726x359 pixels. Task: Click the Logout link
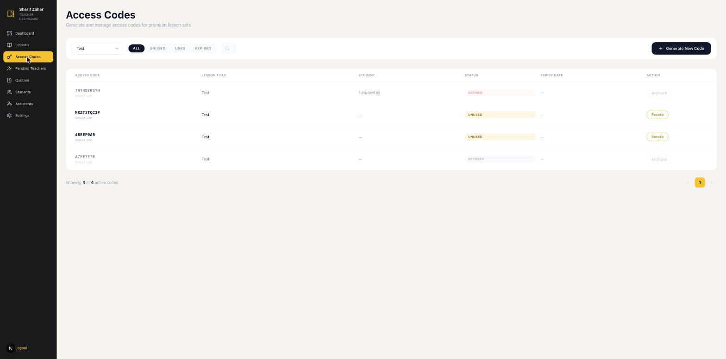(21, 348)
